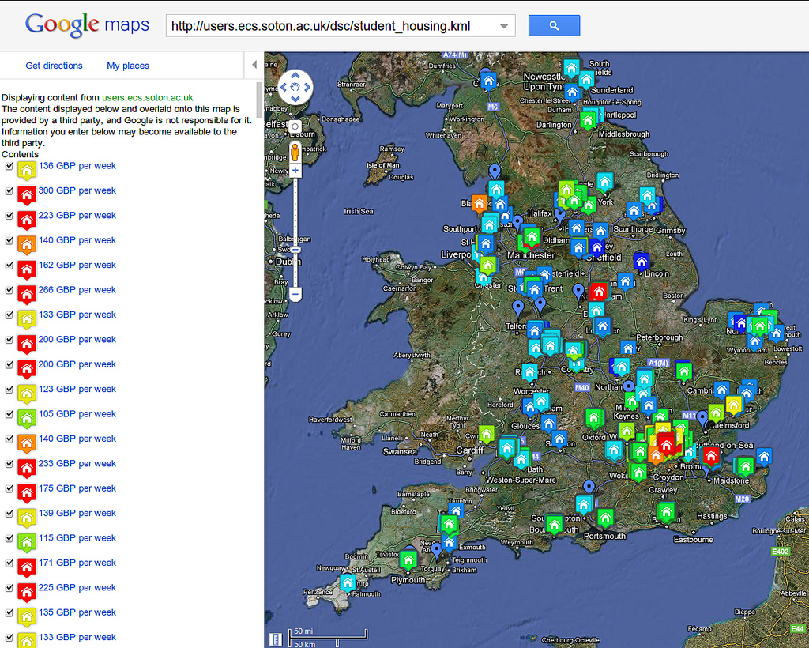Screen dimensions: 809x648
Task: Pan the map right with the arrow
Action: pyautogui.click(x=307, y=87)
